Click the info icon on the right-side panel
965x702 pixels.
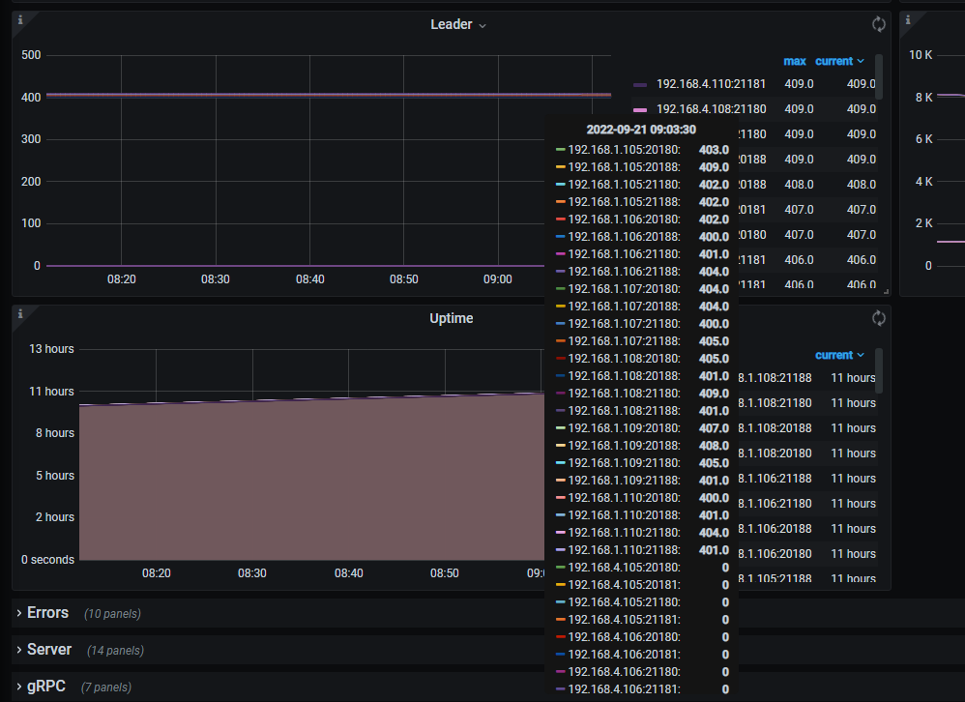click(908, 19)
